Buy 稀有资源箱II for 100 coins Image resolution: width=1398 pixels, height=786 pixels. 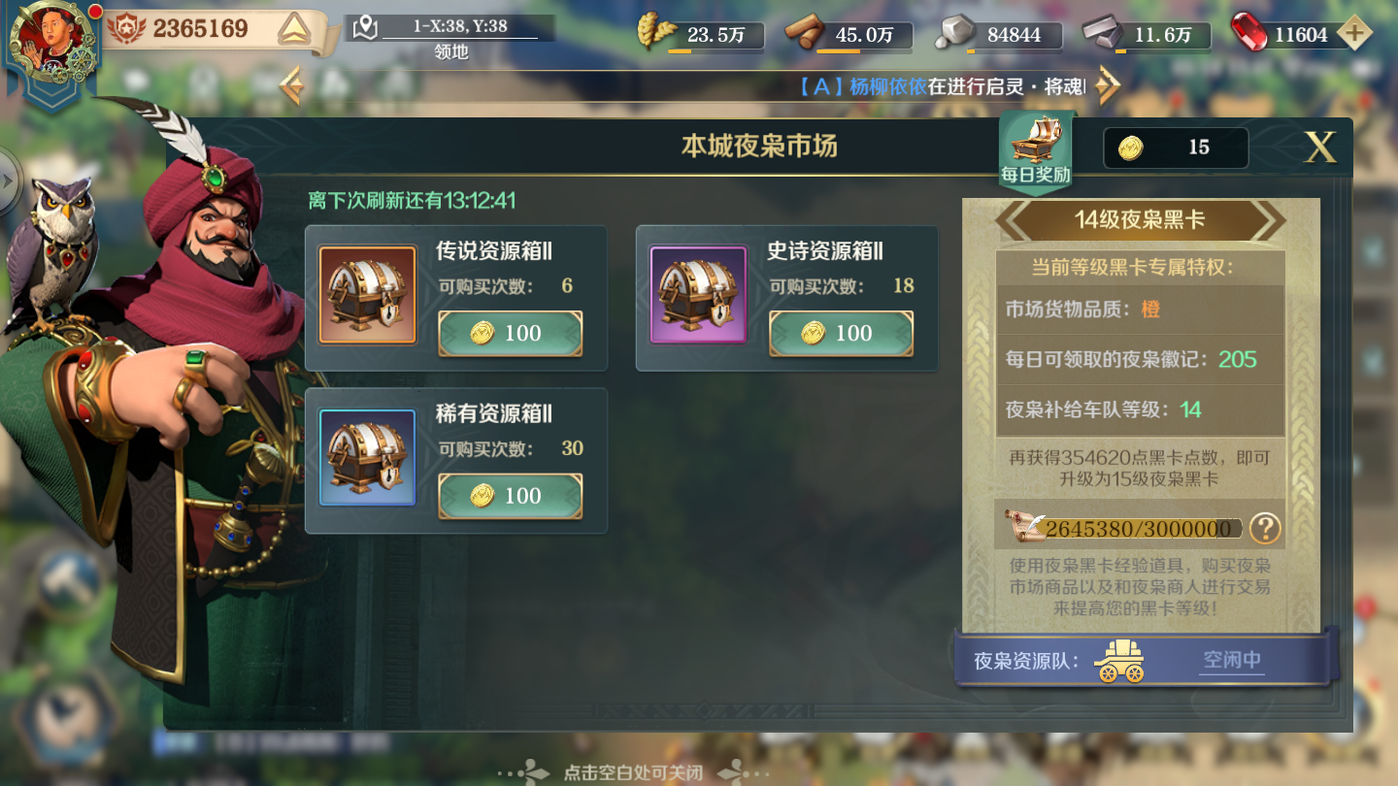click(510, 496)
